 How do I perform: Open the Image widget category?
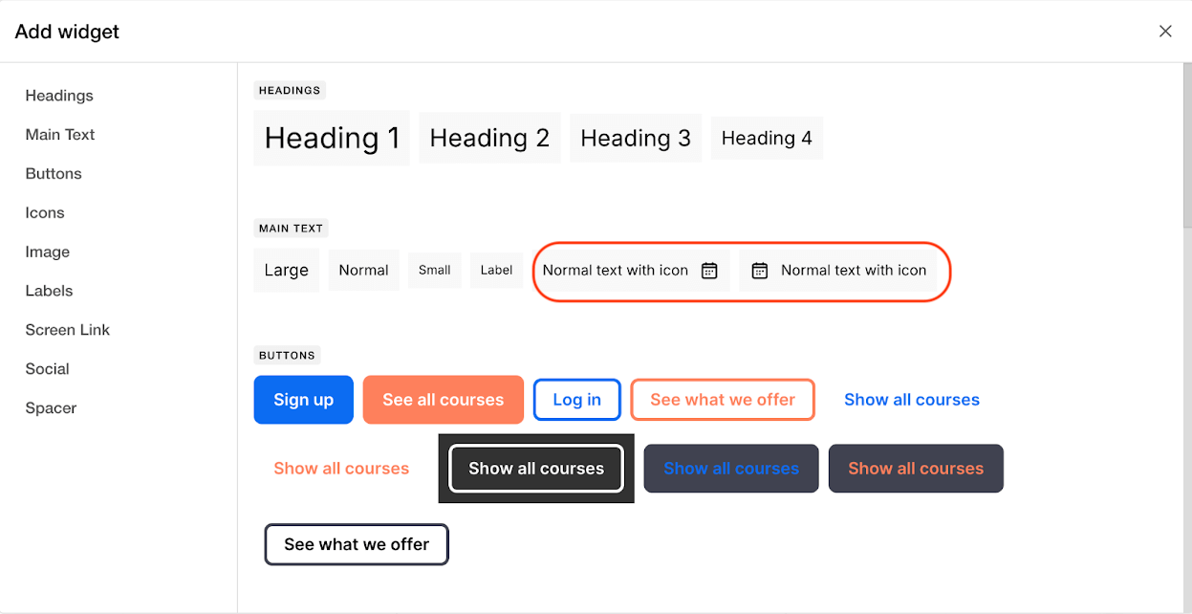coord(48,252)
